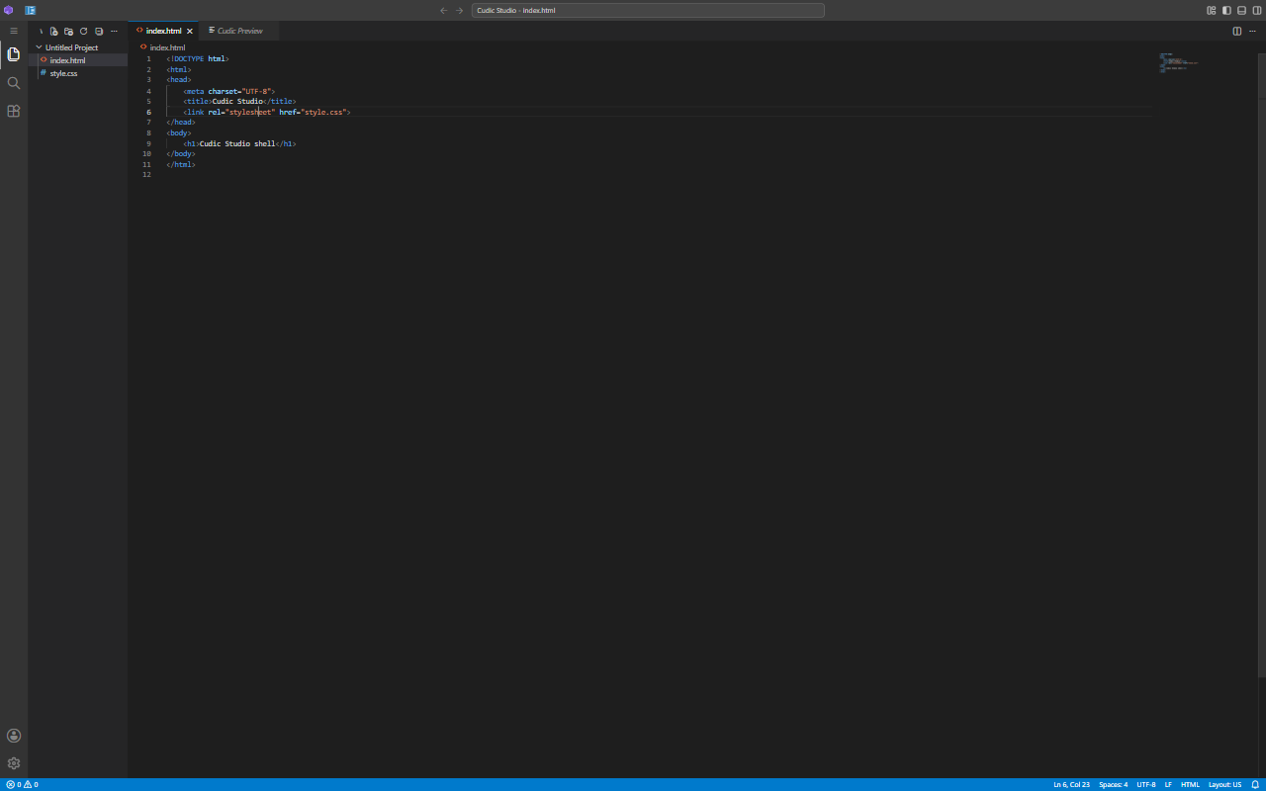Open Customize Layout icon in title bar
The image size is (1266, 791).
point(1212,10)
